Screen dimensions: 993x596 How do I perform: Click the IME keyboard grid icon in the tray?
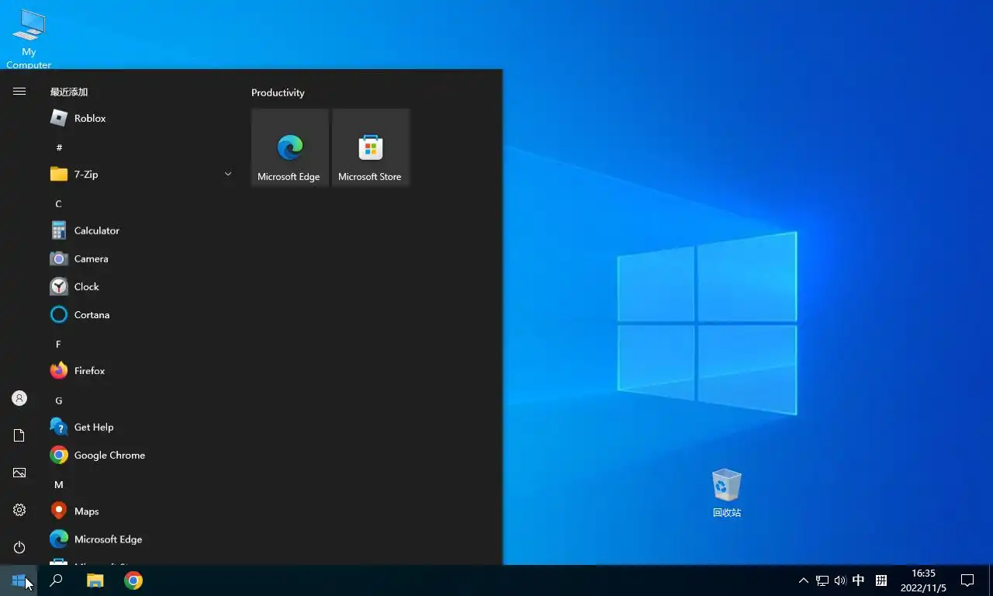881,580
